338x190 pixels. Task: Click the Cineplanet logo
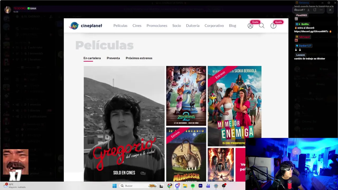point(86,26)
